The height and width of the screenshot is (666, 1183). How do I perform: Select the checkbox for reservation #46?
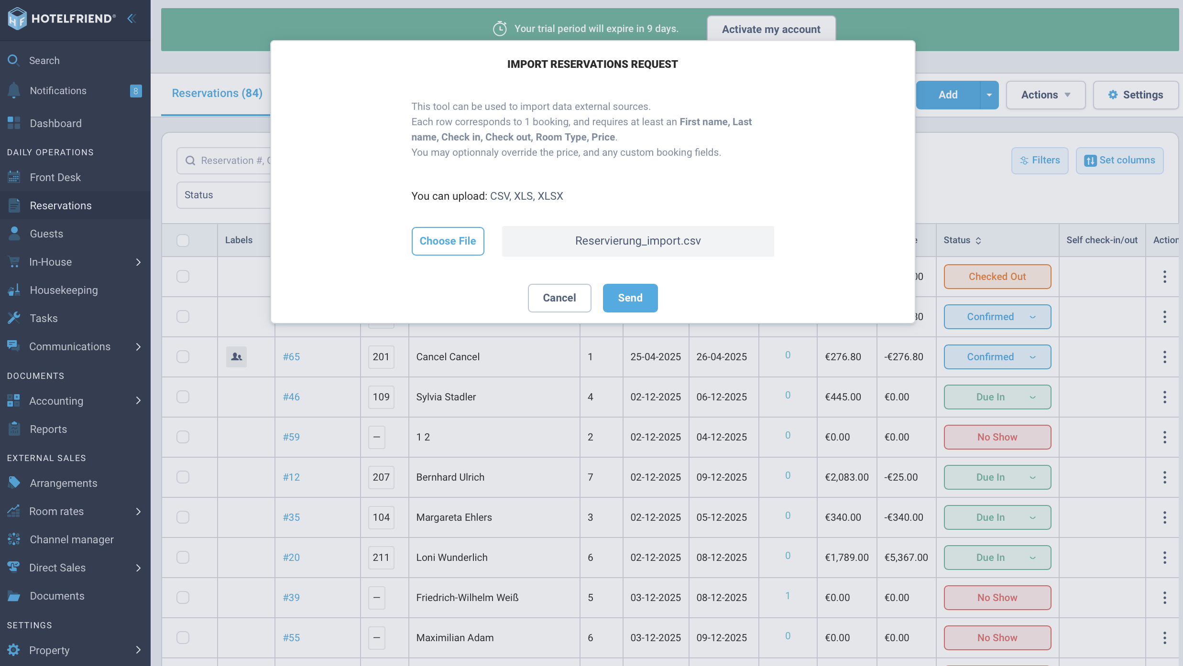tap(183, 397)
